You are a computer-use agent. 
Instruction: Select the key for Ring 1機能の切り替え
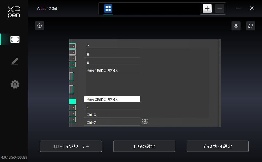[72, 65]
